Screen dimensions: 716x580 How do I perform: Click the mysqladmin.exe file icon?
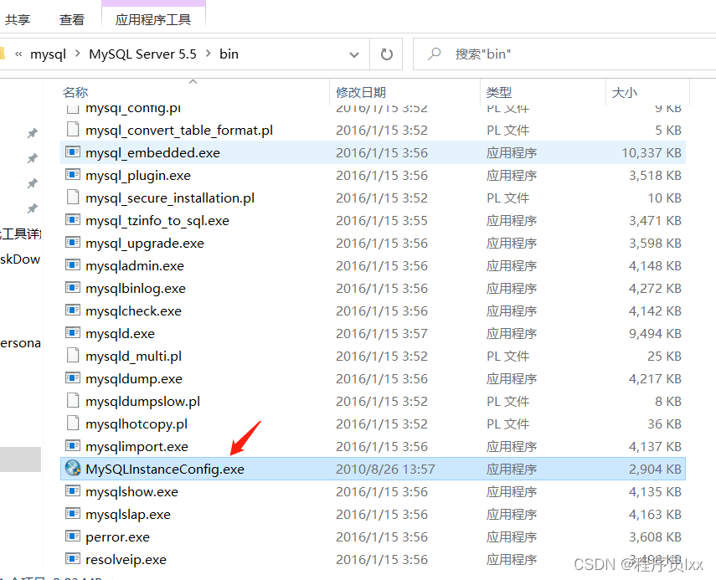click(73, 265)
